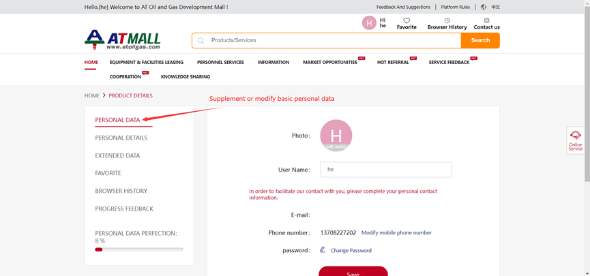Image resolution: width=590 pixels, height=276 pixels.
Task: Select Personal Details in the sidebar
Action: point(121,138)
